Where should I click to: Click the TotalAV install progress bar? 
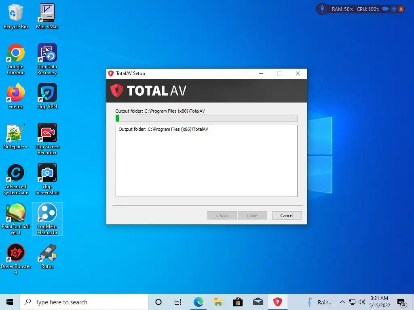pos(207,118)
